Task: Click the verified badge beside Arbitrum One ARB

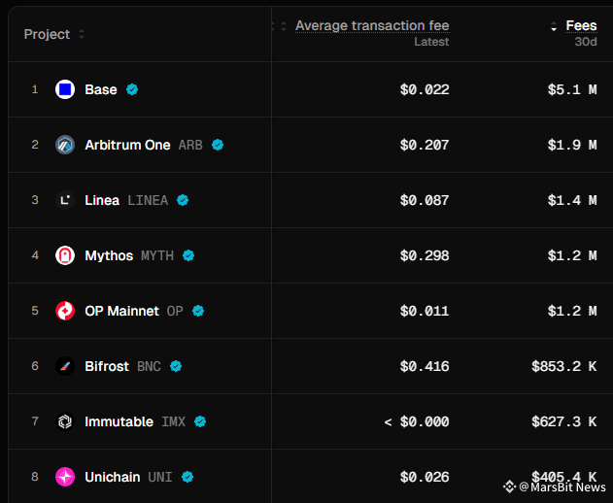Action: click(218, 145)
